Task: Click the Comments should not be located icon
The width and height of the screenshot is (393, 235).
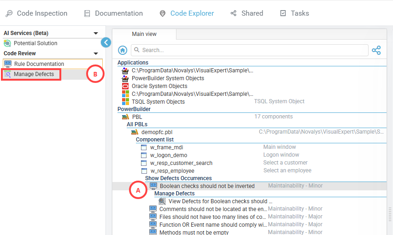Action: coord(153,209)
